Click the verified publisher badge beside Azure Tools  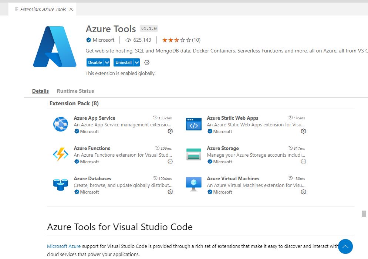coord(88,40)
